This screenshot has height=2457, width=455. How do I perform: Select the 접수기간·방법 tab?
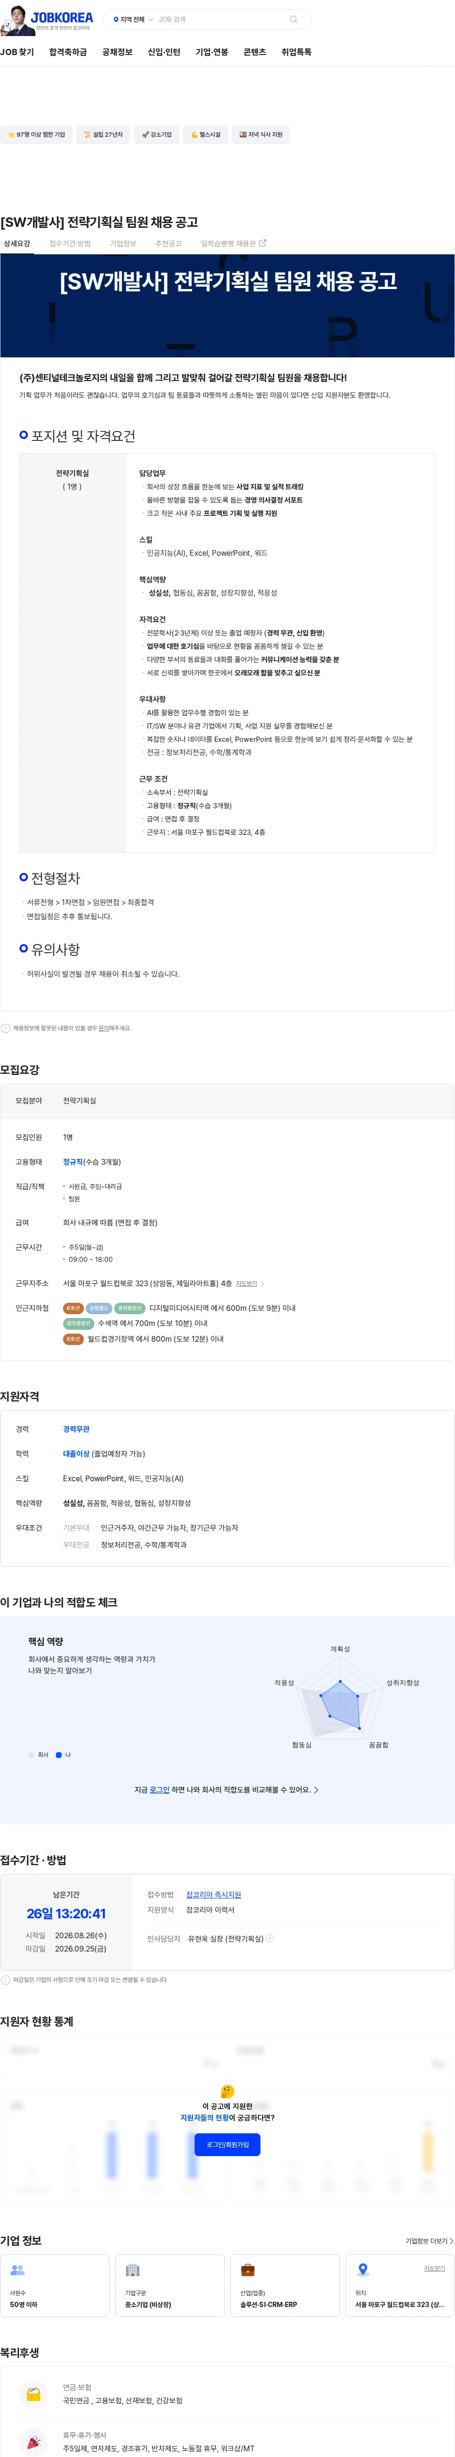coord(70,243)
